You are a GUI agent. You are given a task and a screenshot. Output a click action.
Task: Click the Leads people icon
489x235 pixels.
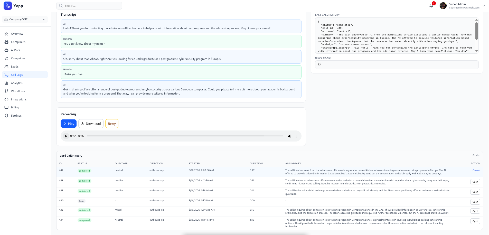6,67
